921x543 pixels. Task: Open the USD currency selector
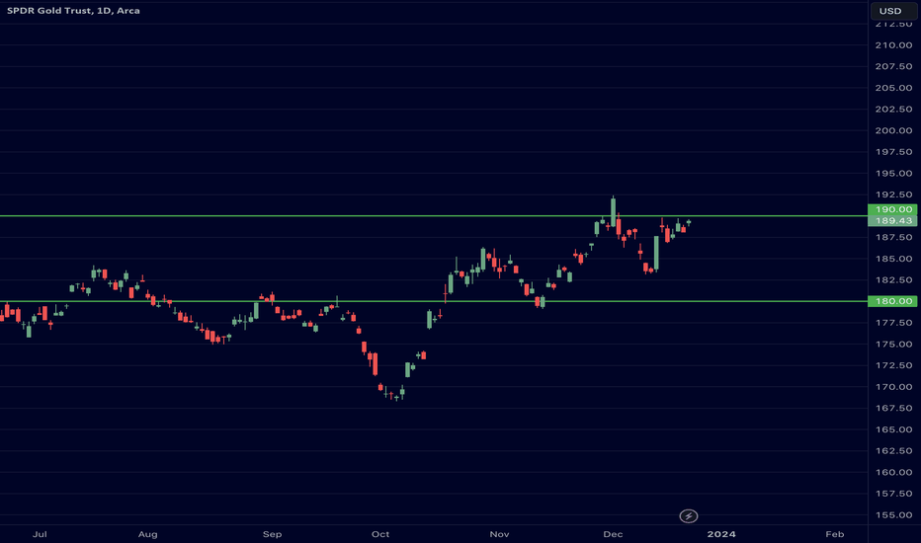[x=893, y=11]
